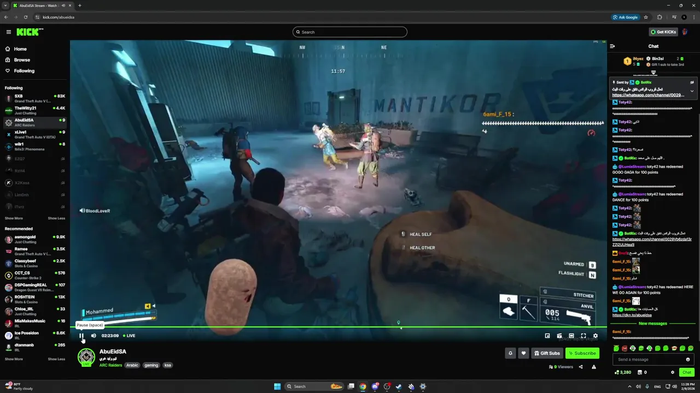Open Classybeef recommended channel
The image size is (700, 393).
pyautogui.click(x=35, y=263)
